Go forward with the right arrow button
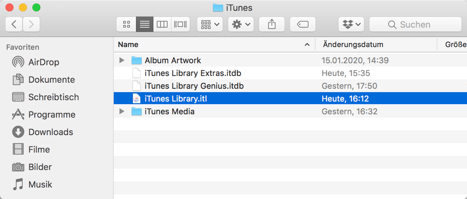This screenshot has width=467, height=199. 31,25
